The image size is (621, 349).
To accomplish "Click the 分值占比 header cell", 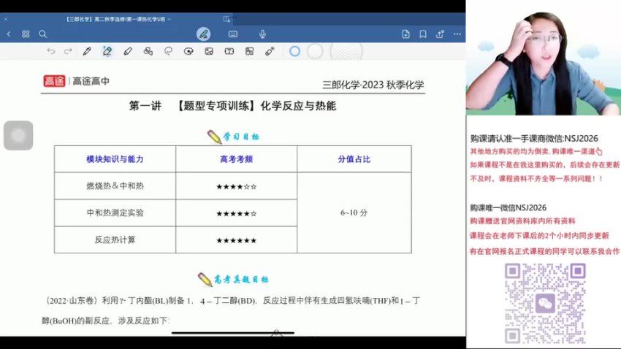I will [354, 159].
